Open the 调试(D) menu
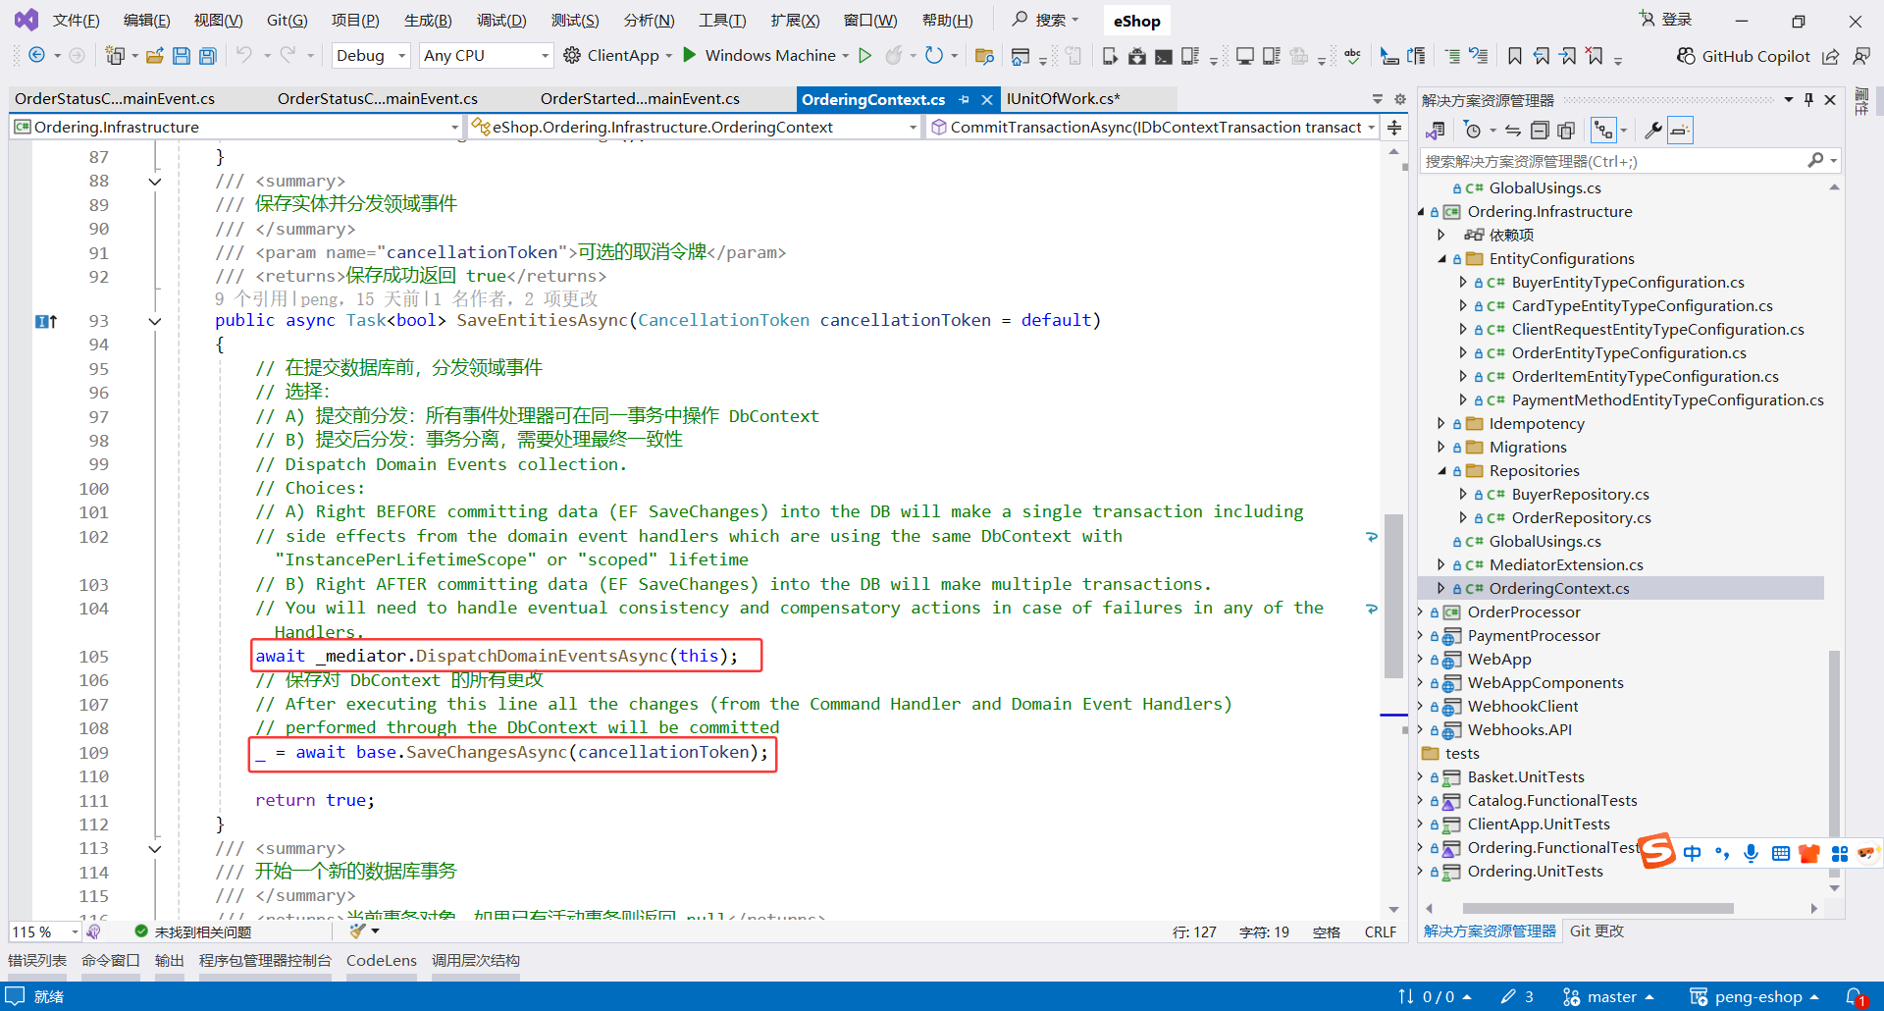This screenshot has width=1884, height=1011. click(x=501, y=21)
